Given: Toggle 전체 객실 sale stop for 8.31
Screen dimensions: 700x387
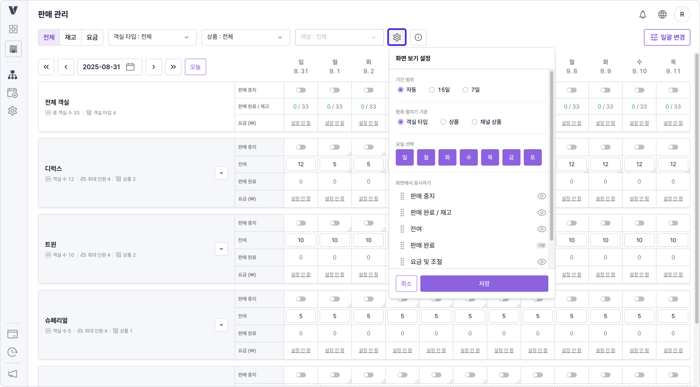Looking at the screenshot, I should pos(301,90).
